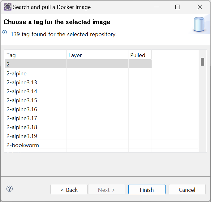Screen dimensions: 211x202
Task: Maximize the dialog window
Action: tap(178, 7)
